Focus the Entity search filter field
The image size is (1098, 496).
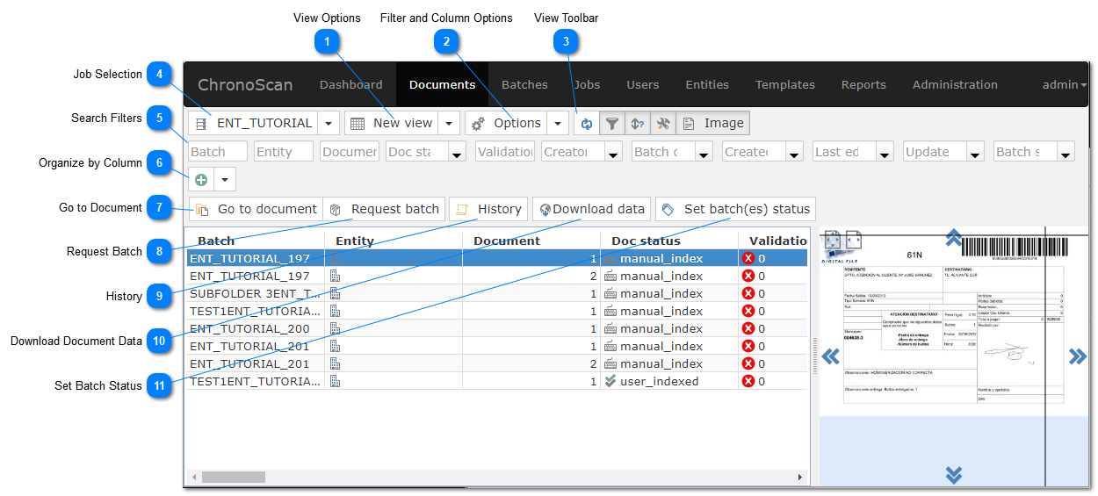pyautogui.click(x=284, y=151)
